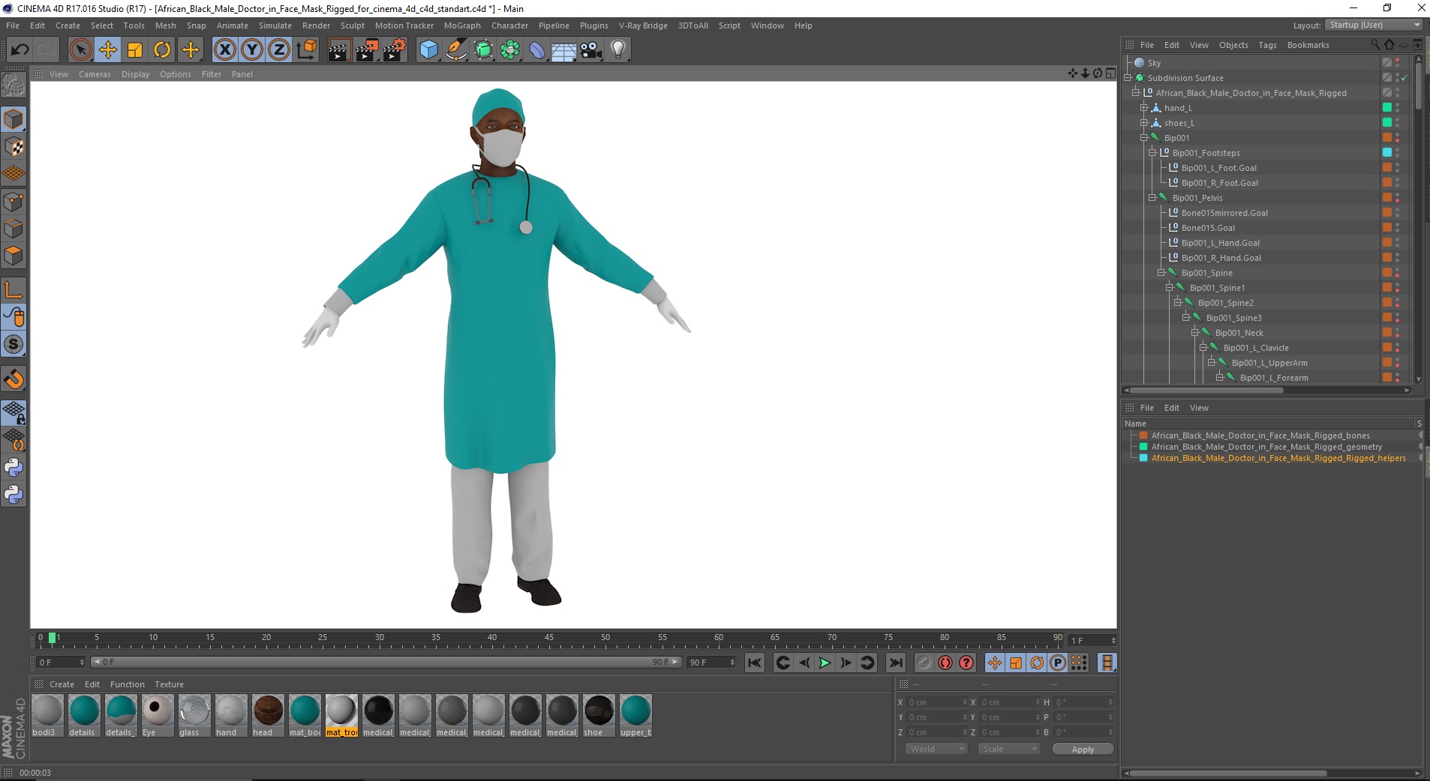Select the Rigged_geometry layer row
Screen dimensions: 1430x781
pyautogui.click(x=1266, y=447)
